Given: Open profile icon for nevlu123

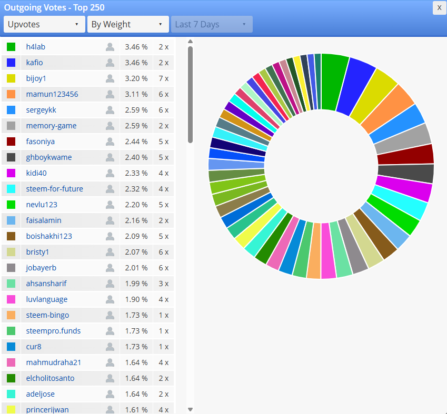Looking at the screenshot, I should pos(110,205).
